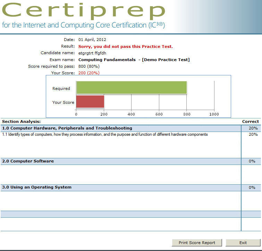
Task: Click the 20% value in the 1.1 row
Action: tap(253, 134)
